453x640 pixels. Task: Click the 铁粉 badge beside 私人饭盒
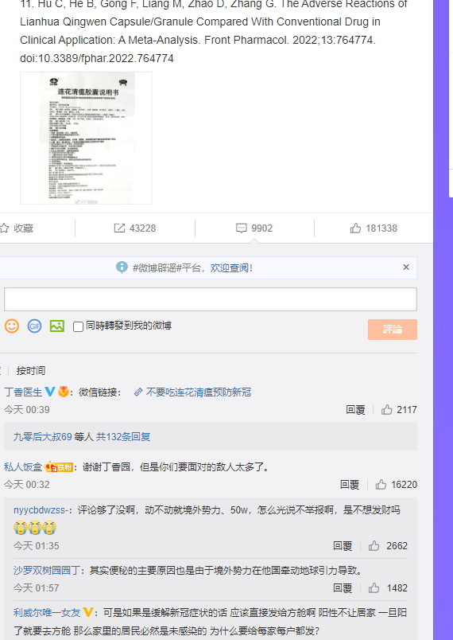click(x=59, y=467)
